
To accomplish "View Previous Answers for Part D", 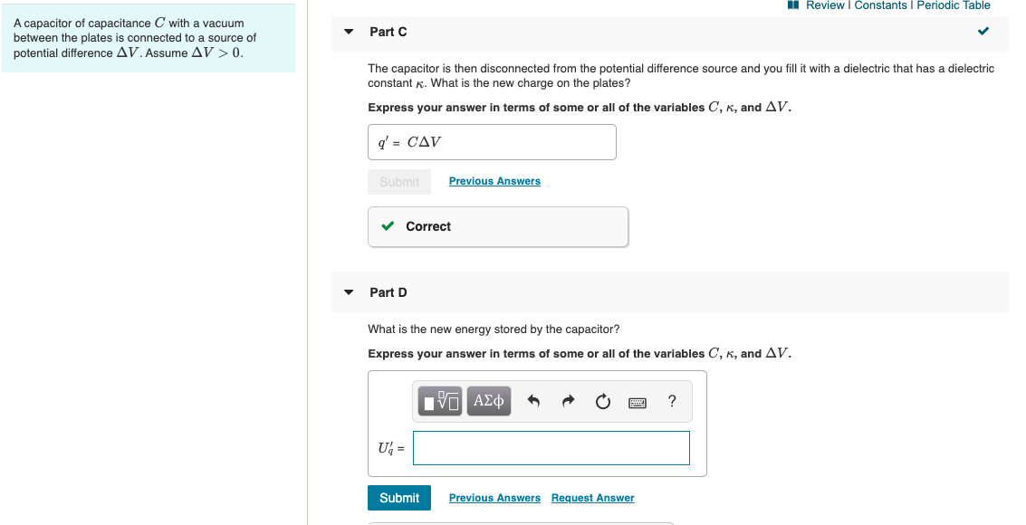I will (494, 498).
